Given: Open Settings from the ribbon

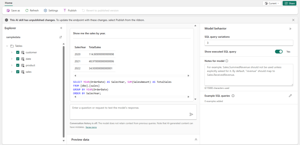Looking at the screenshot, I should coord(51,11).
